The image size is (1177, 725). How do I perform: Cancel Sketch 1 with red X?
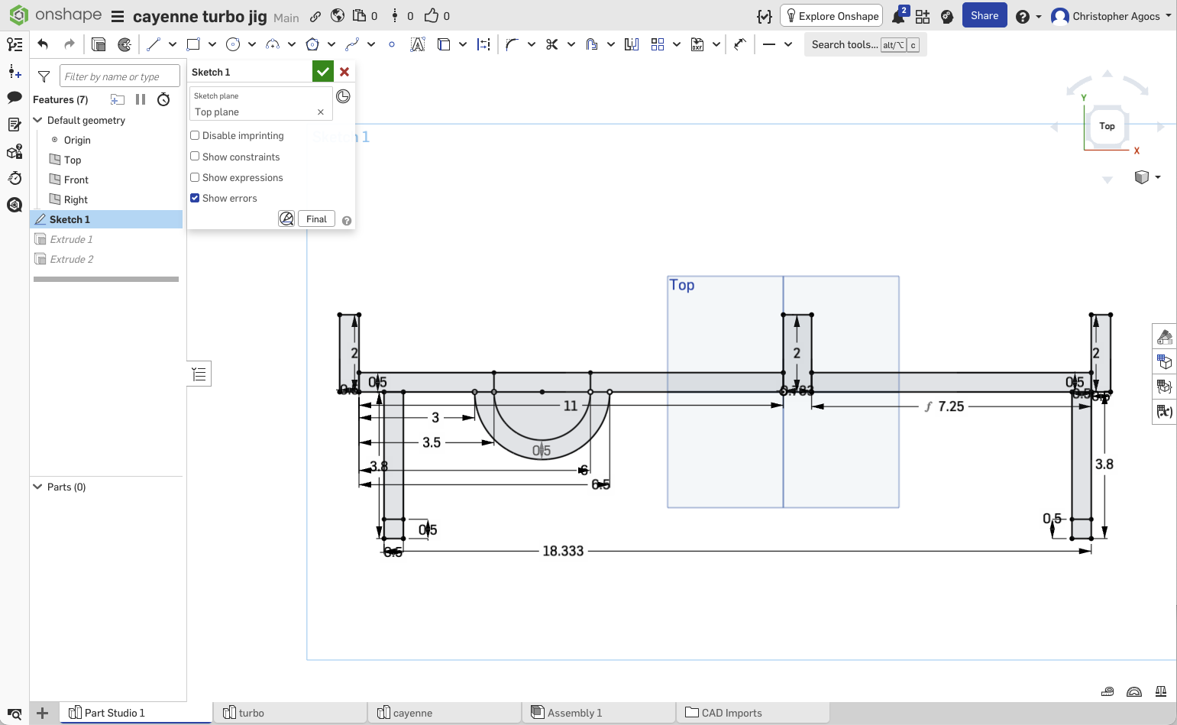pos(344,72)
